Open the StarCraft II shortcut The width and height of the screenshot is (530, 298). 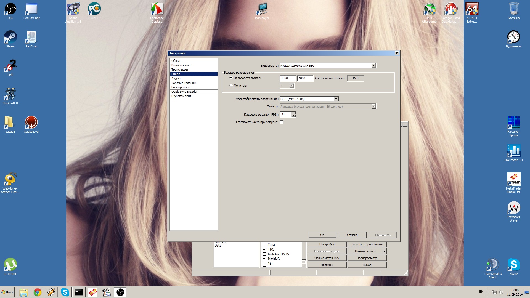click(10, 94)
